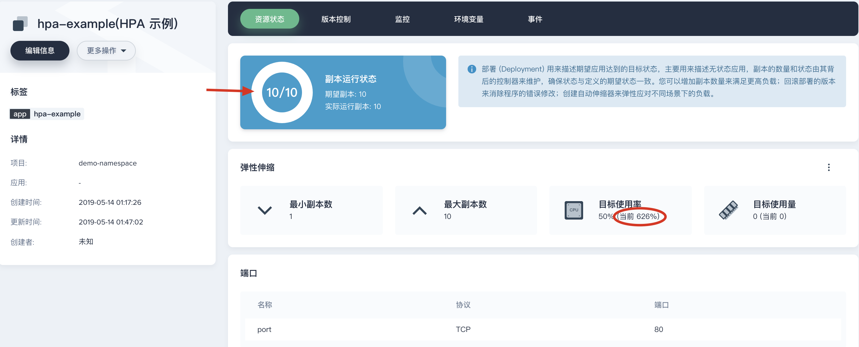Image resolution: width=859 pixels, height=347 pixels.
Task: Click the TCP protocol cell
Action: [x=463, y=329]
